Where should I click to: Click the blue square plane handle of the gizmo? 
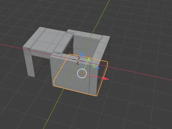98,68
